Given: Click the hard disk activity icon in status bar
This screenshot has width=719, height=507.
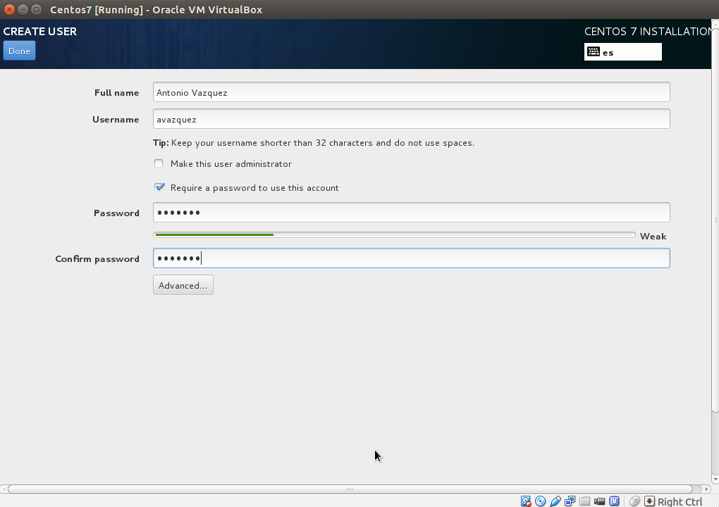Looking at the screenshot, I should 526,501.
